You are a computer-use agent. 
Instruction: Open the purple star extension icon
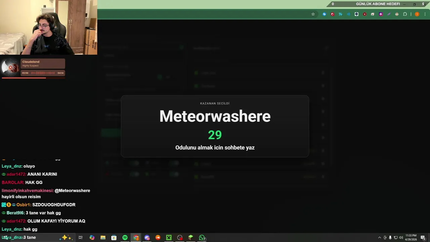tap(381, 14)
